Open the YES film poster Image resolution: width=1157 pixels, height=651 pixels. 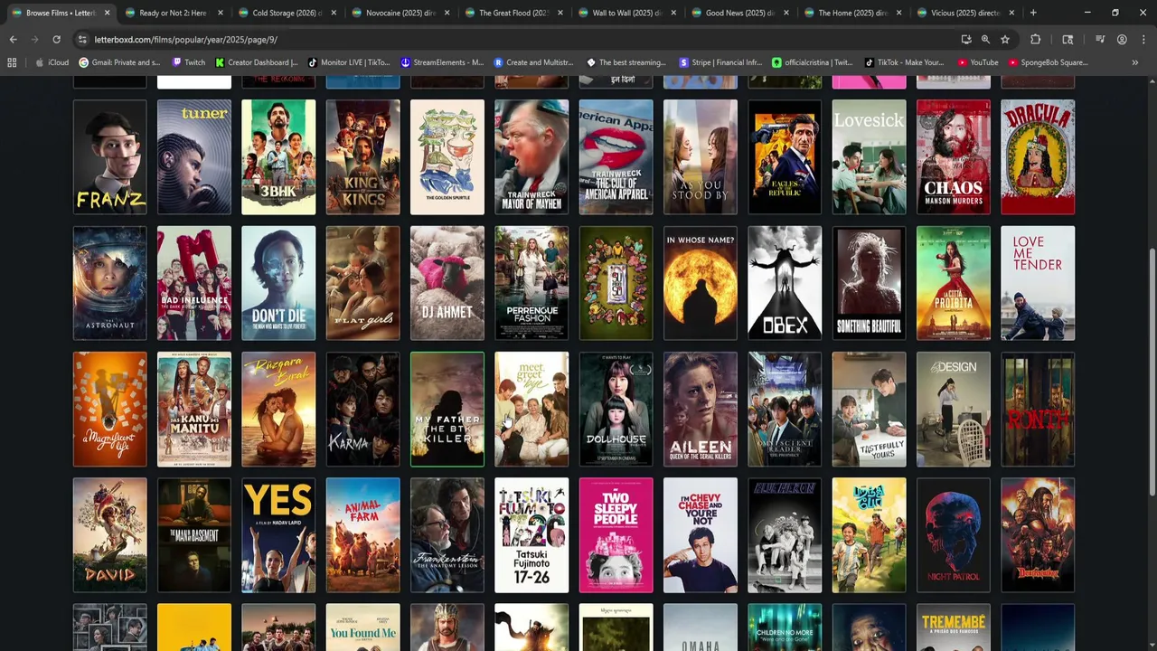278,535
